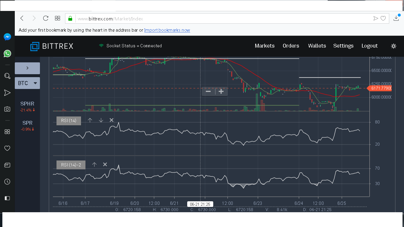Close the RSI (14) indicator panel

click(111, 120)
